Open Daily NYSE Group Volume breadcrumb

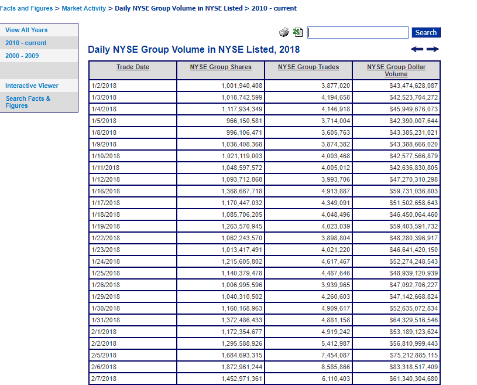point(179,8)
